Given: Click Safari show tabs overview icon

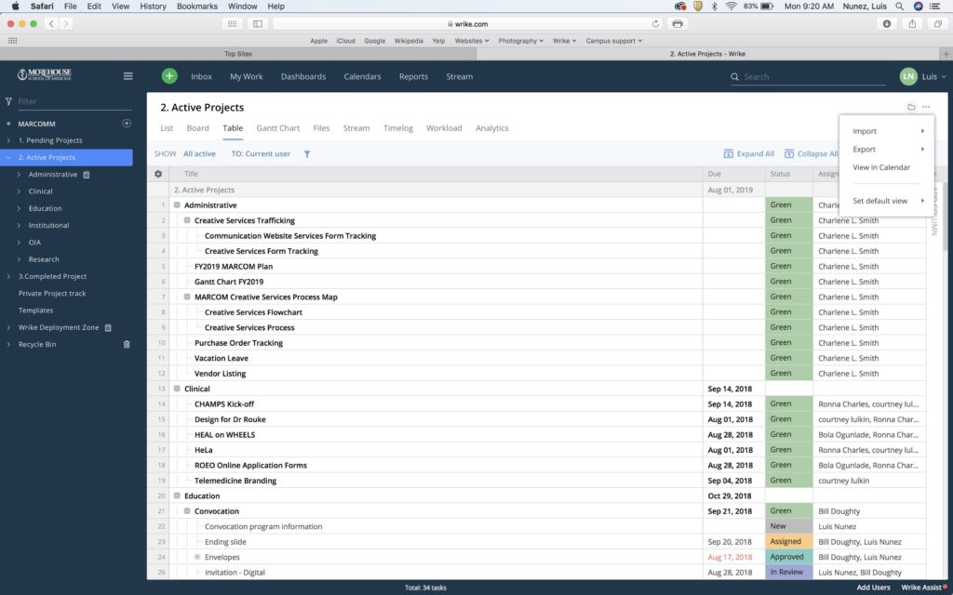Looking at the screenshot, I should [x=938, y=23].
